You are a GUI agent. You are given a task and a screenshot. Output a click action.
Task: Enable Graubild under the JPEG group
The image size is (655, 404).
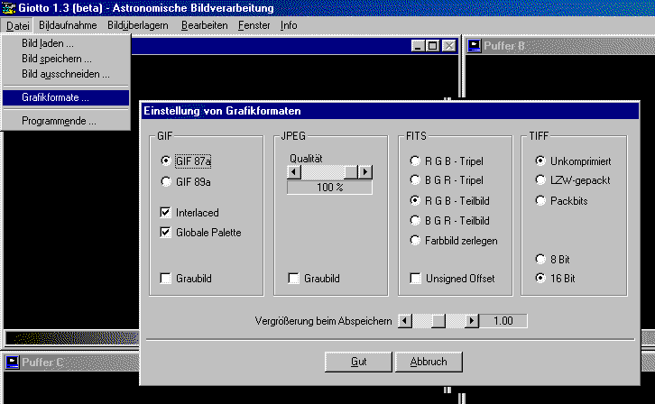click(294, 279)
